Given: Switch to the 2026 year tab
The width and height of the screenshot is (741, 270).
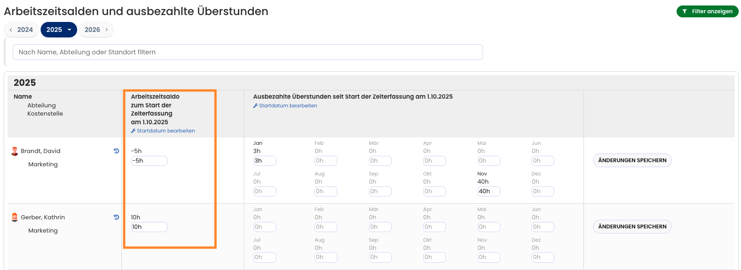Looking at the screenshot, I should [x=92, y=30].
